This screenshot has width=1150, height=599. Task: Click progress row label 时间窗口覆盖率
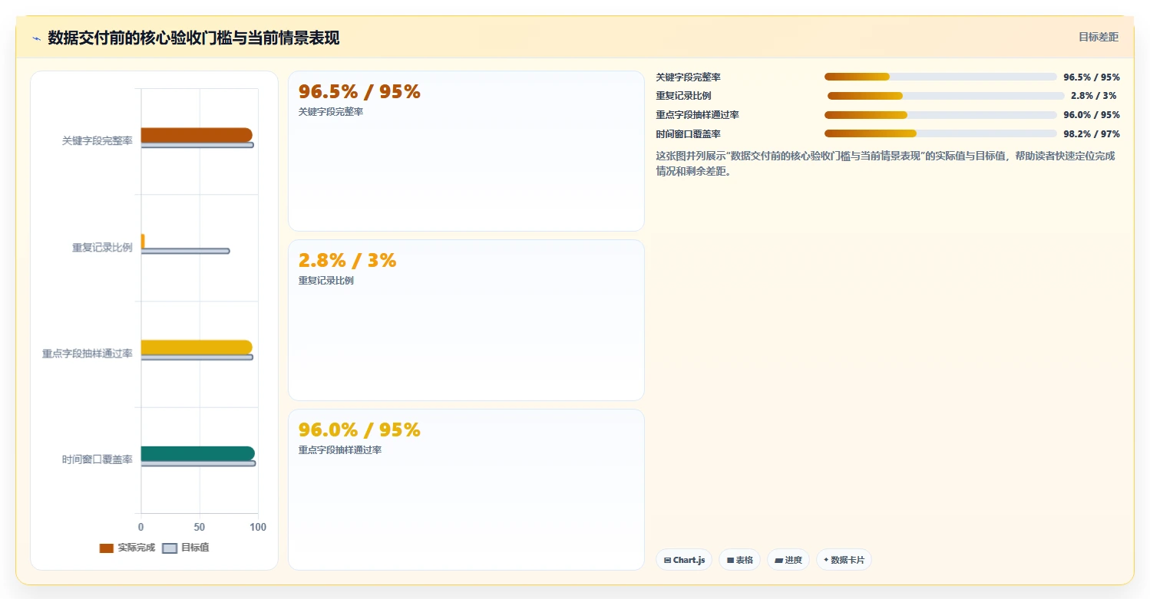688,134
